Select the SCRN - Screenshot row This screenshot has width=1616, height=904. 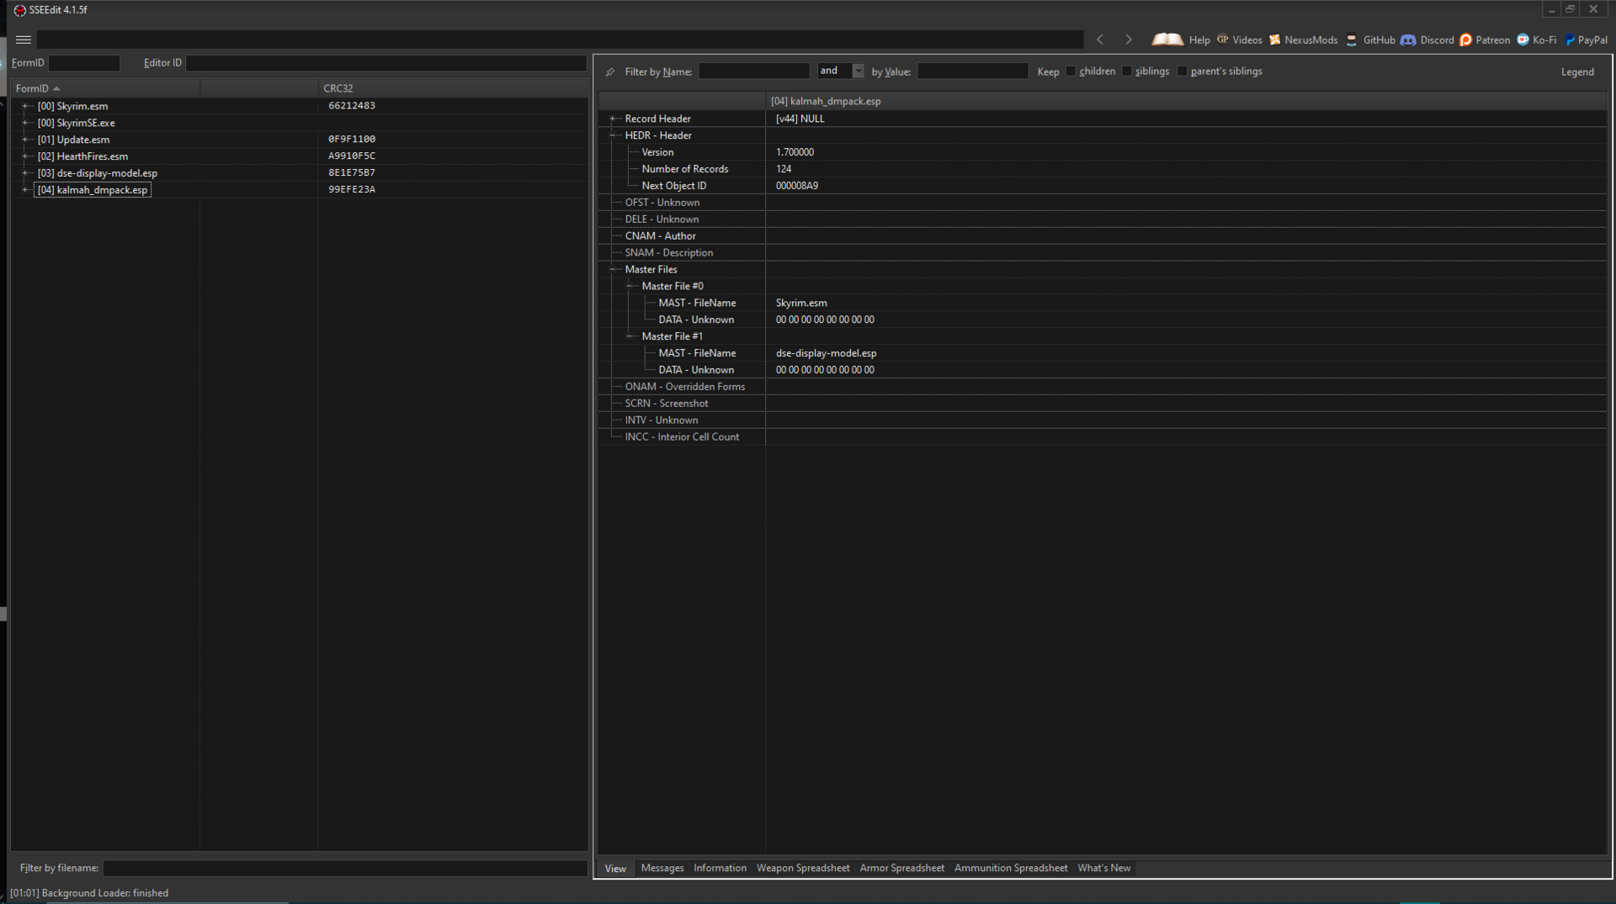coord(1103,404)
